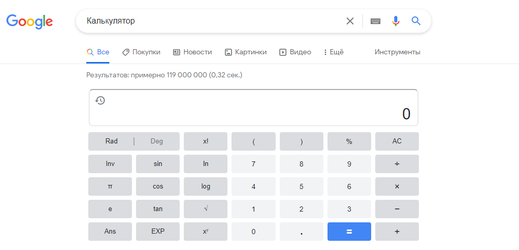519x250 pixels.
Task: Click the tan function key
Action: click(158, 209)
